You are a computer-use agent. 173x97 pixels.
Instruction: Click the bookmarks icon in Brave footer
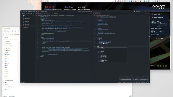click(161, 66)
